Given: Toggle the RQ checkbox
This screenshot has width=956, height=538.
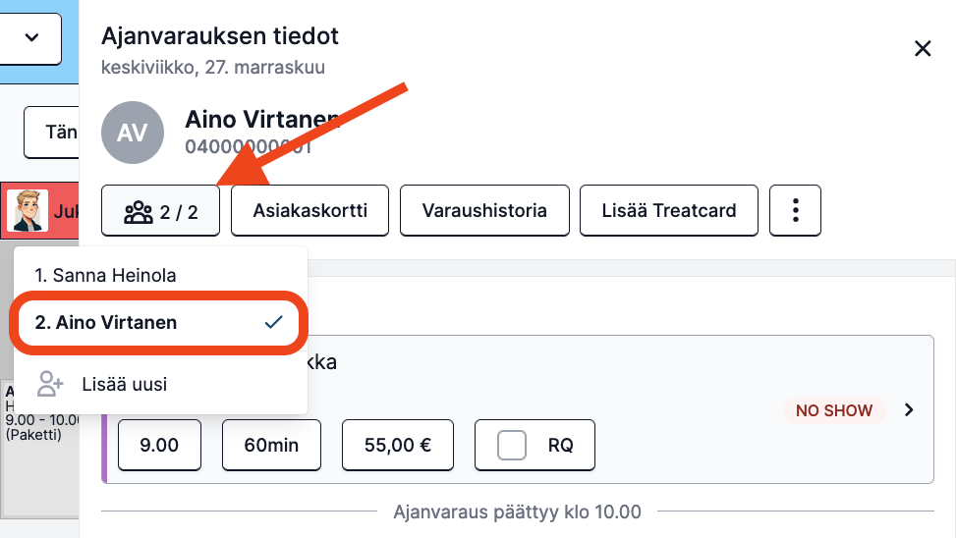Looking at the screenshot, I should tap(512, 445).
